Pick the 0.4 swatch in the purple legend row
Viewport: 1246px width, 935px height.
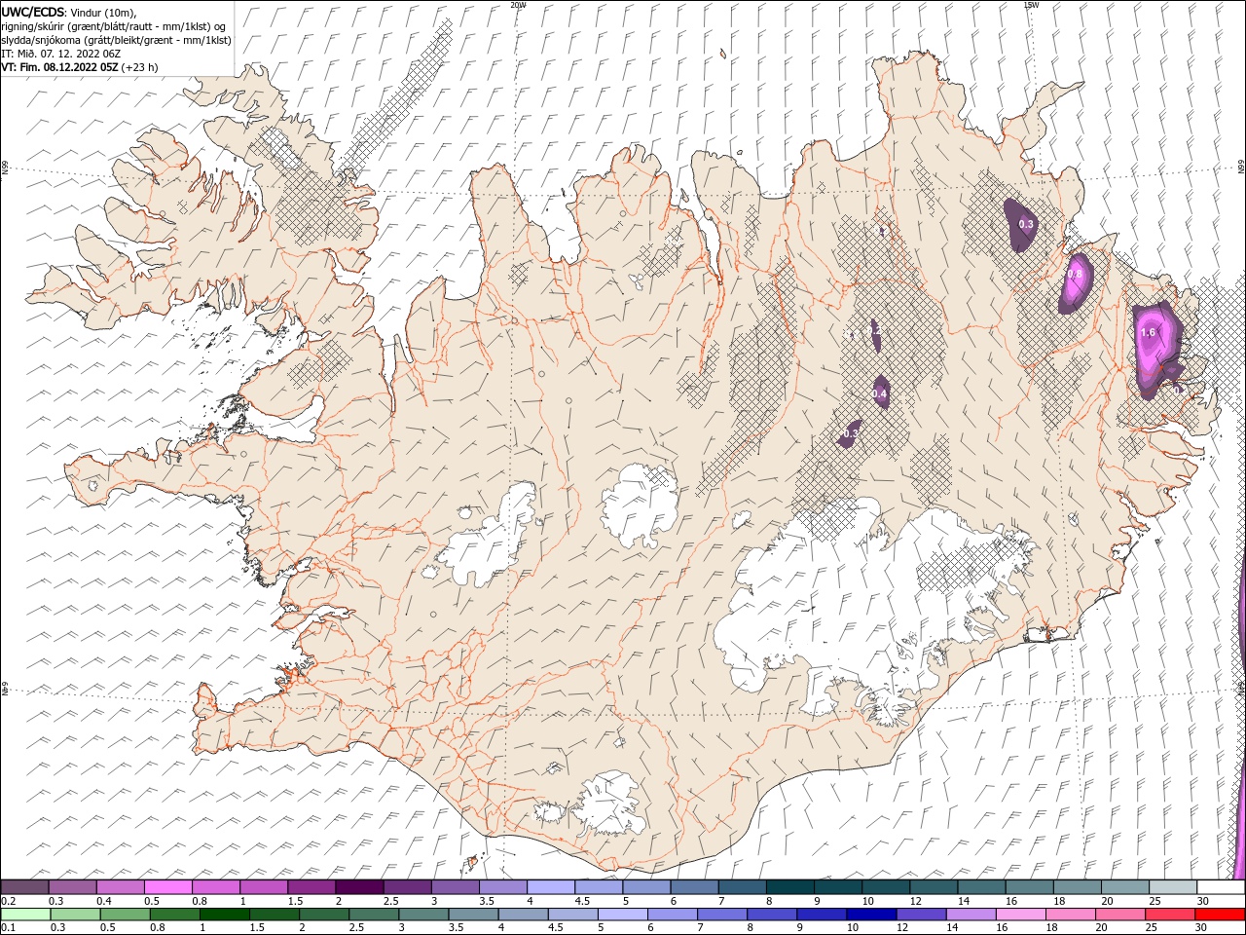(x=120, y=887)
